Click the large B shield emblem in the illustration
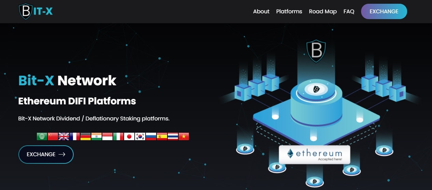The width and height of the screenshot is (432, 190). 316,52
